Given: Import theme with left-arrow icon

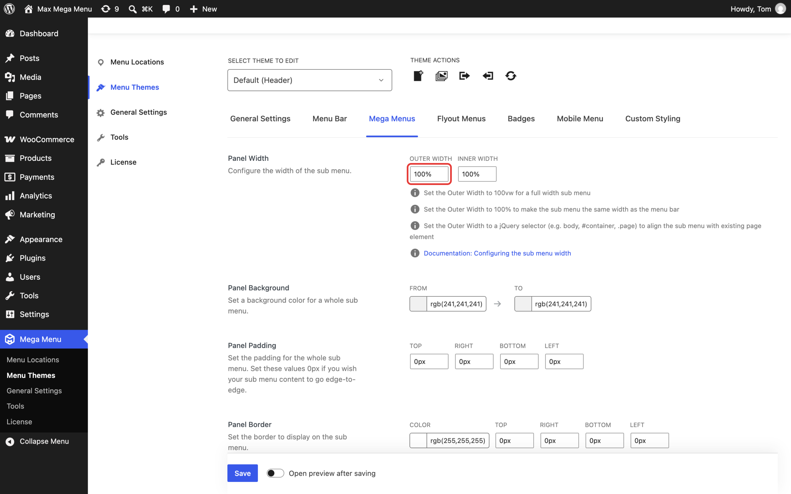Looking at the screenshot, I should (x=488, y=76).
